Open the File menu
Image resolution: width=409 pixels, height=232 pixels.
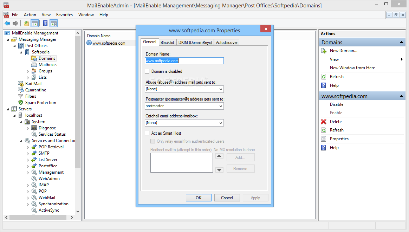15,15
